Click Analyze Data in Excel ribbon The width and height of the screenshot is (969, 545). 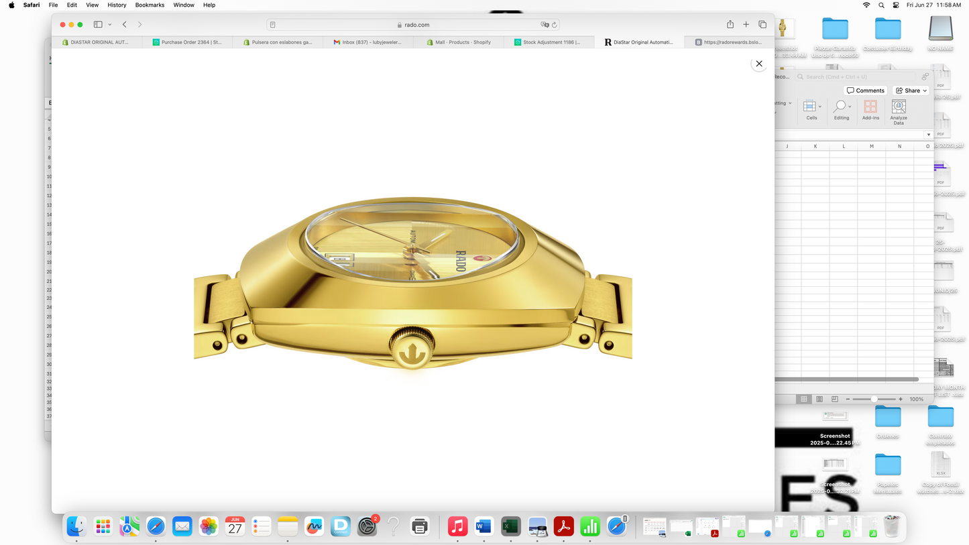tap(899, 111)
